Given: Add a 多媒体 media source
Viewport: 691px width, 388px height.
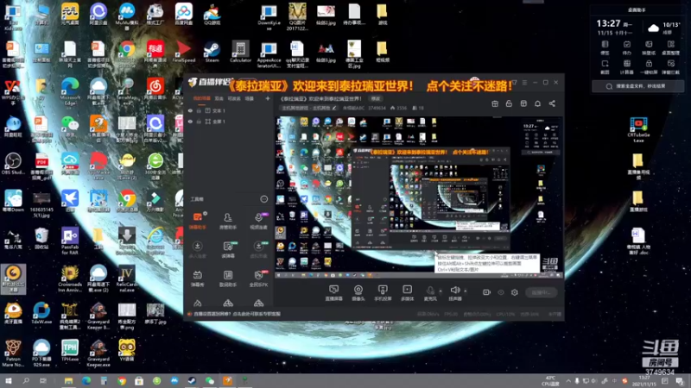Looking at the screenshot, I should point(407,292).
